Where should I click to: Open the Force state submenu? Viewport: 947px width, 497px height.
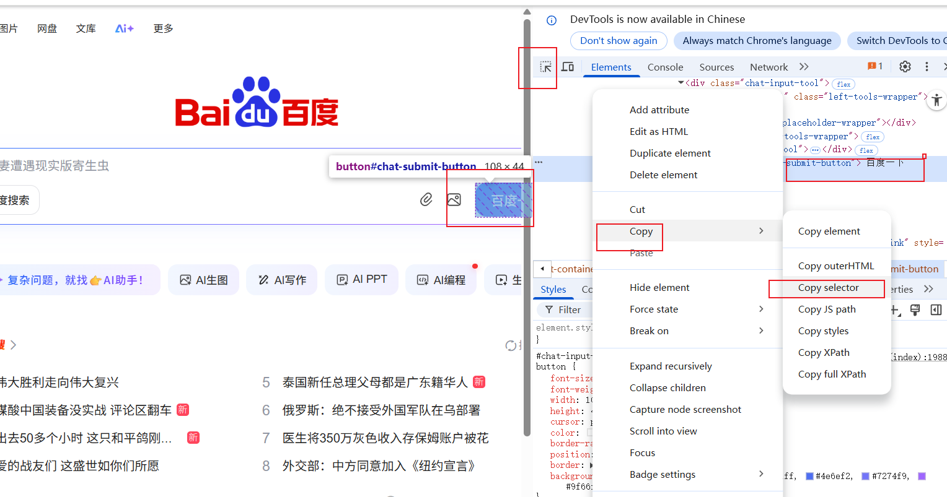coord(688,309)
